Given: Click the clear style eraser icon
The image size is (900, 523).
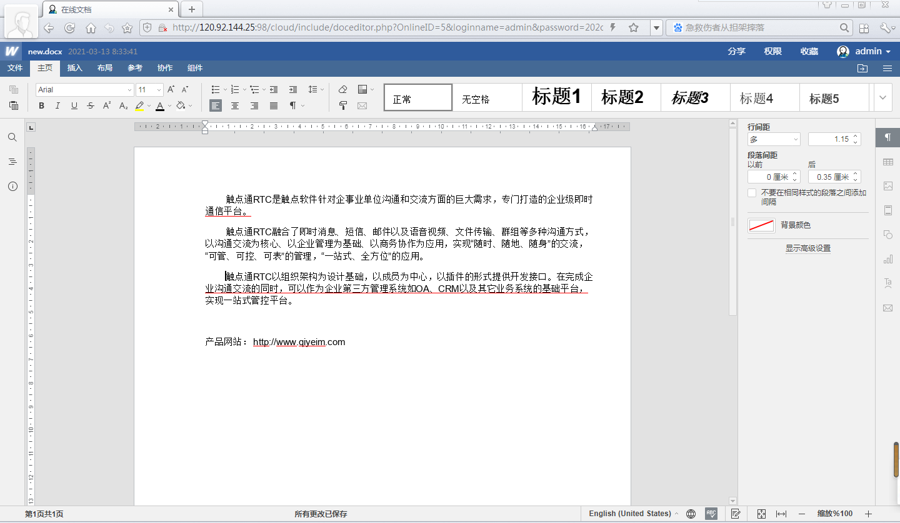Looking at the screenshot, I should (342, 89).
